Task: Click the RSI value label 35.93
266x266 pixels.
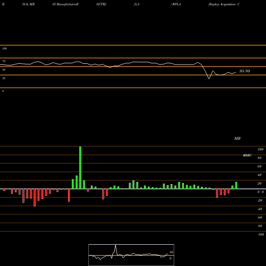Action: (x=245, y=71)
